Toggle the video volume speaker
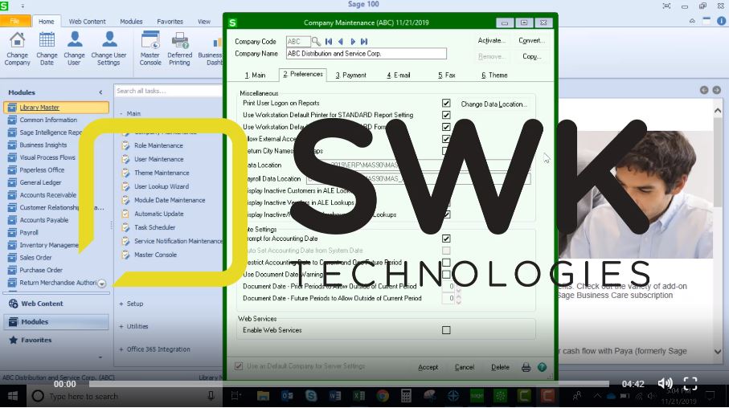Image resolution: width=729 pixels, height=408 pixels. click(x=665, y=383)
